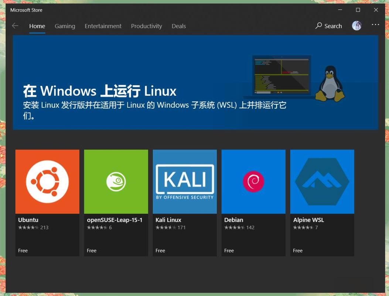Open the Entertainment section

tap(103, 26)
